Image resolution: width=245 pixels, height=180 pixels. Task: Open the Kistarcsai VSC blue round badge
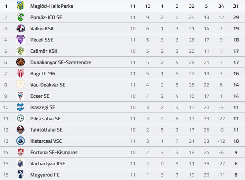tap(20, 141)
